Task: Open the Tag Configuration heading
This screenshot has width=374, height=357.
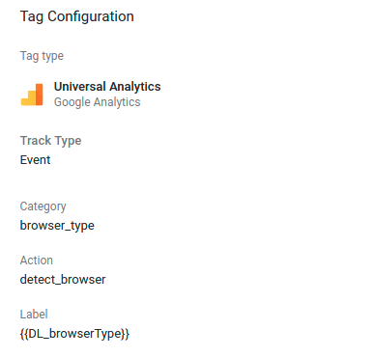Action: 77,16
